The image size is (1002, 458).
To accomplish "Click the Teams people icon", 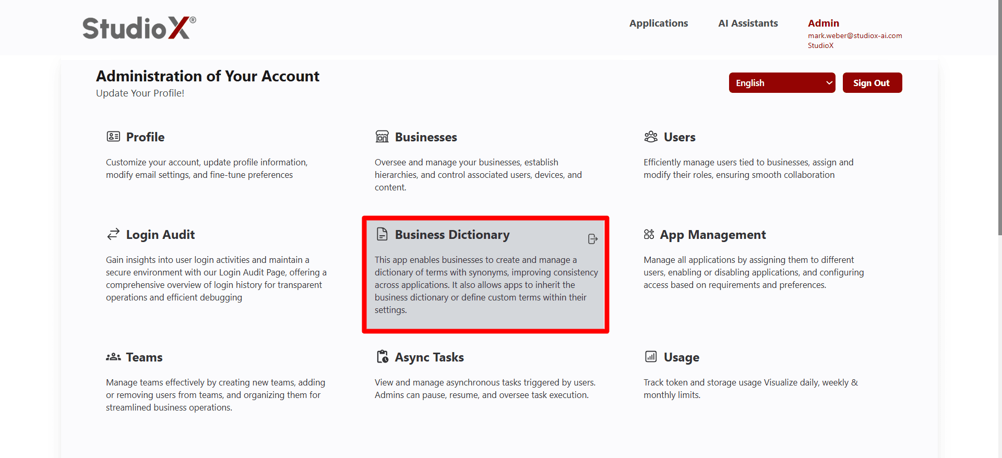I will (x=113, y=357).
